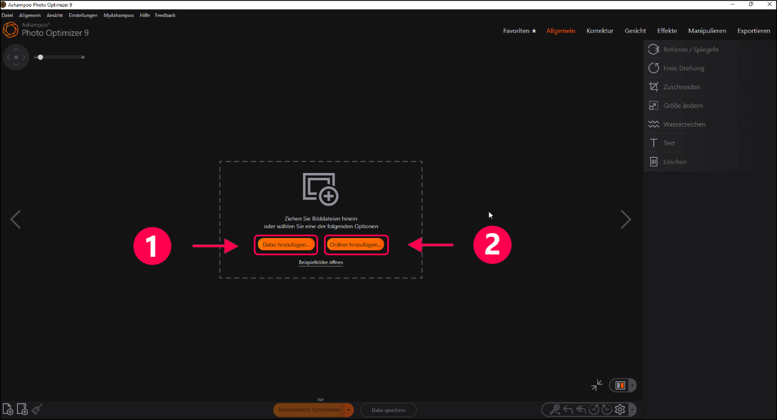The width and height of the screenshot is (777, 420).
Task: Expand Automatisch optimieren dropdown arrow
Action: (348, 410)
